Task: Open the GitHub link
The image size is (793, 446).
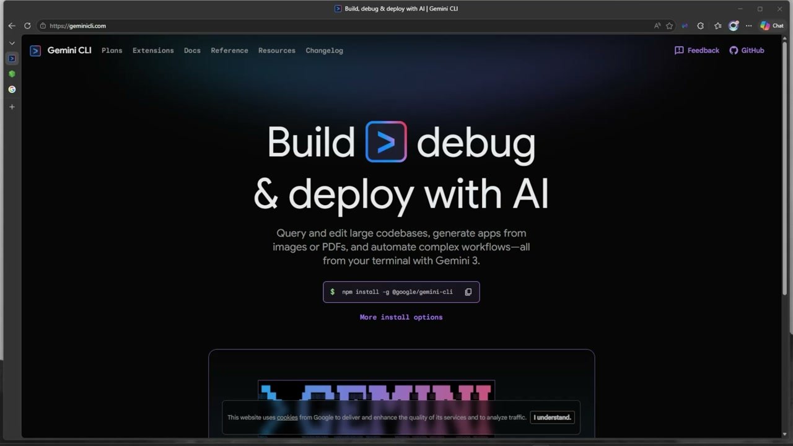Action: click(x=747, y=51)
